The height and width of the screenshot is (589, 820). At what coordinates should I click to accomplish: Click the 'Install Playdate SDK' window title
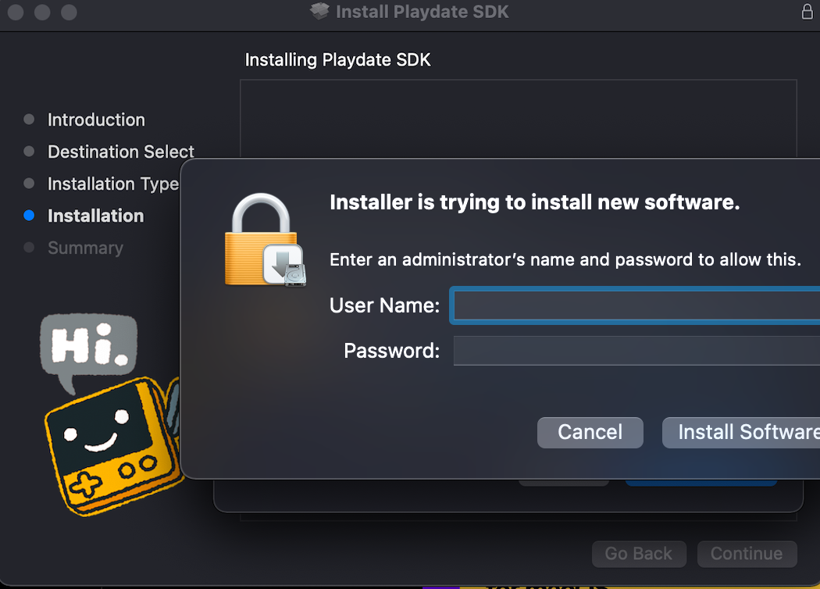(x=422, y=12)
